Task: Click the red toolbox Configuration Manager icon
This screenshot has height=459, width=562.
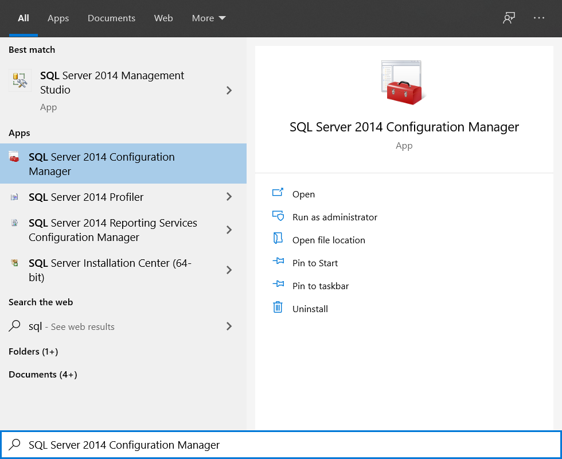Action: (14, 157)
